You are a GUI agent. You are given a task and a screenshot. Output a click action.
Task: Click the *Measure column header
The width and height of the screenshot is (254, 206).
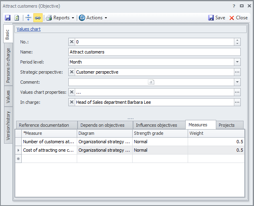coord(49,133)
